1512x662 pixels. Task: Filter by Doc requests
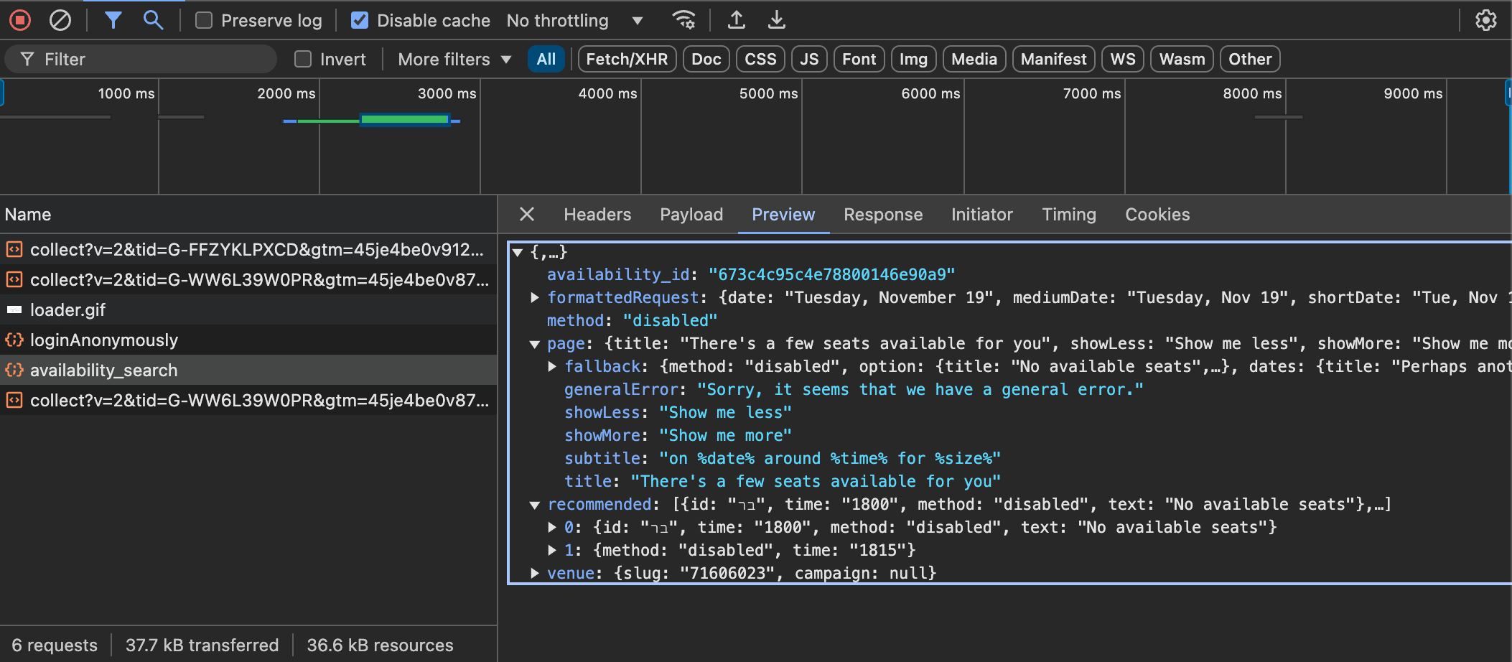(706, 59)
